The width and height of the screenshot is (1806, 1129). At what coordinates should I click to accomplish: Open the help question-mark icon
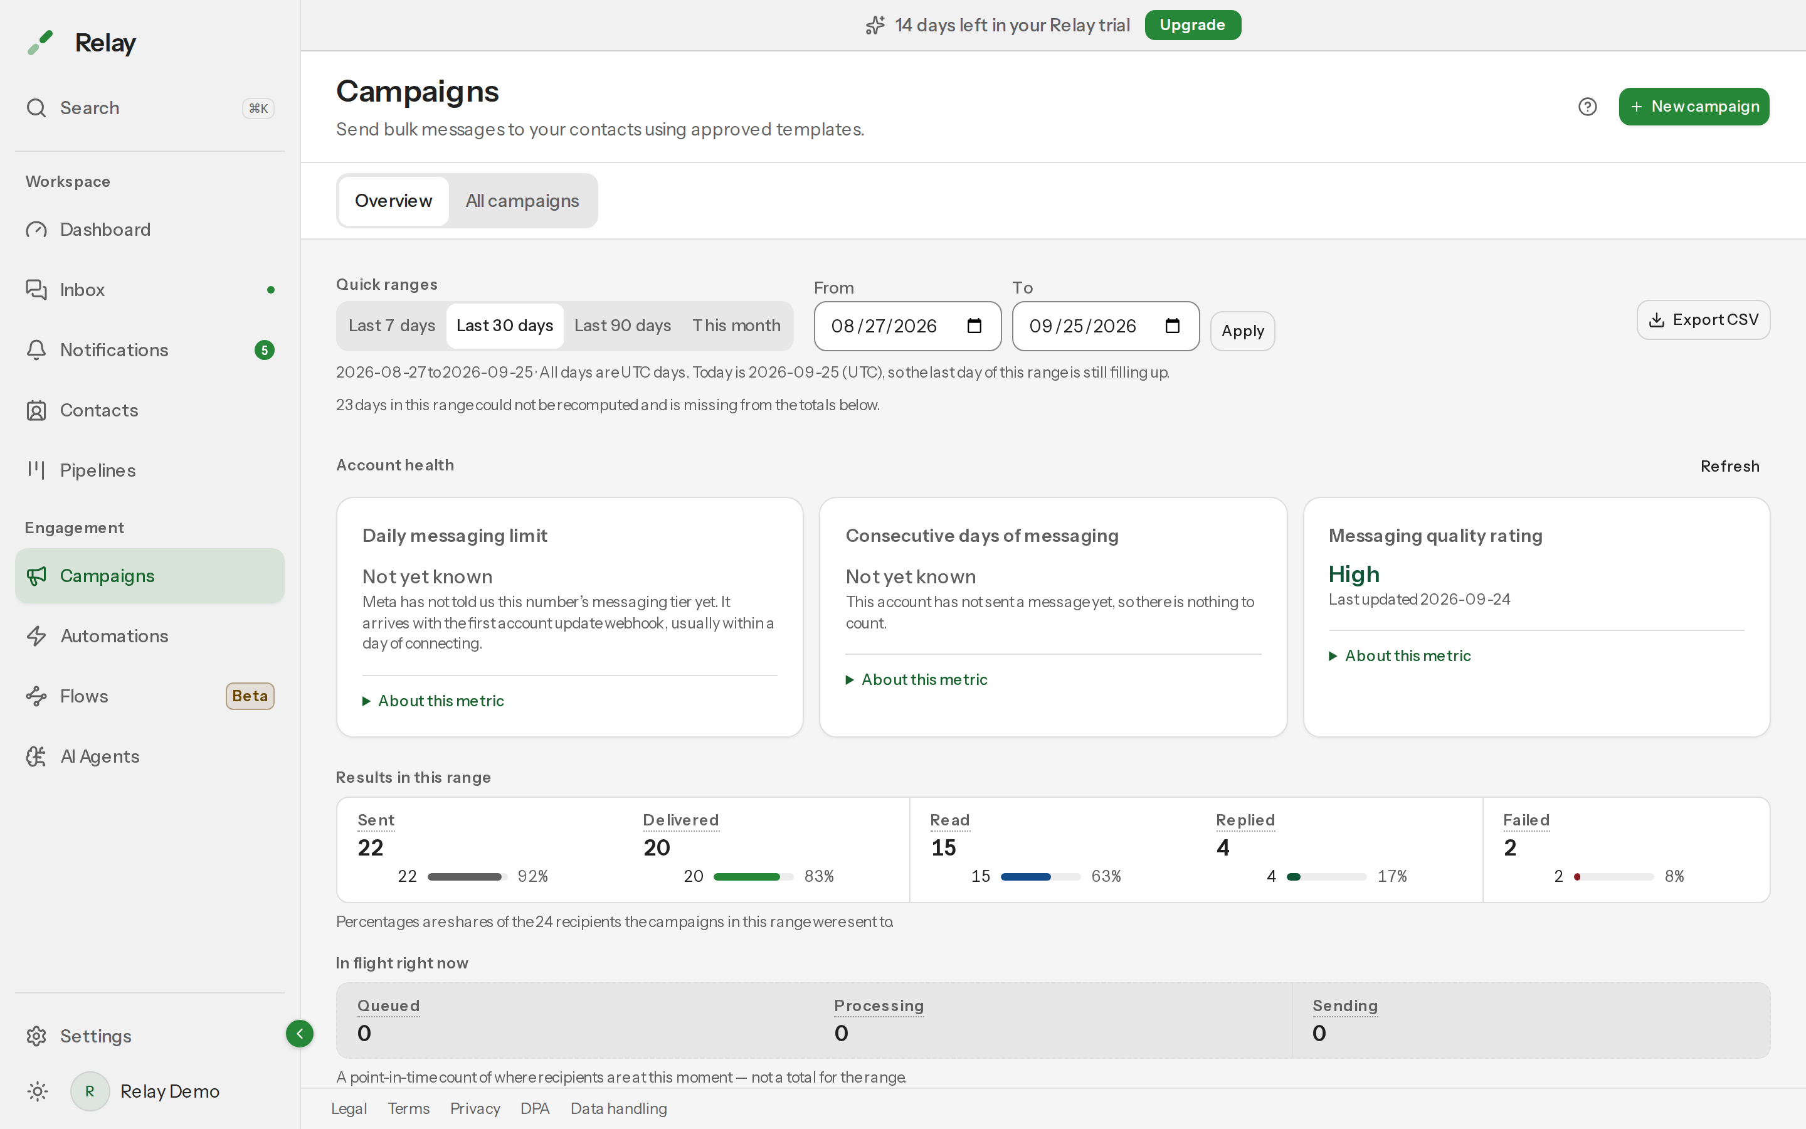point(1587,107)
